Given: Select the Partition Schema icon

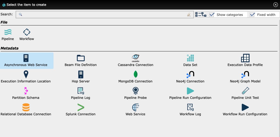Looking at the screenshot, I should 26,91.
